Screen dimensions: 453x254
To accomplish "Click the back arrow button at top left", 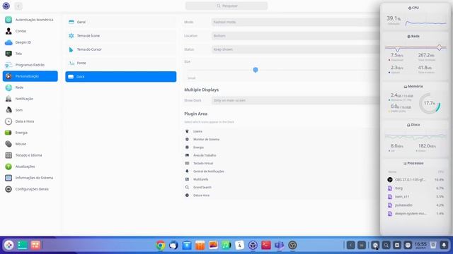I will pos(18,6).
